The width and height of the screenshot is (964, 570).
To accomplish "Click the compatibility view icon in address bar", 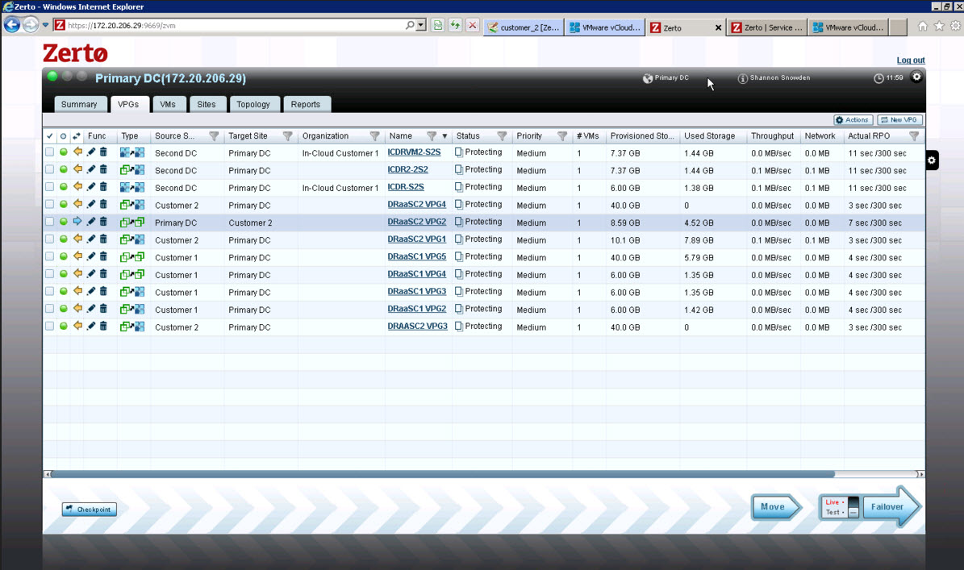I will point(438,25).
